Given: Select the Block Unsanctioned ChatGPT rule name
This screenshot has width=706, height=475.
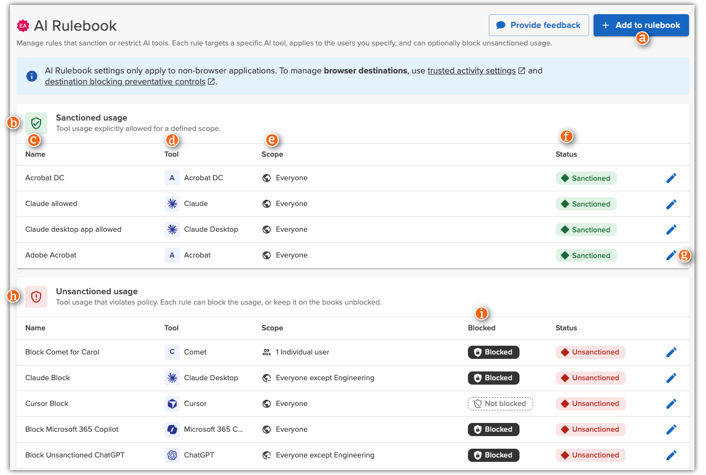Looking at the screenshot, I should point(74,455).
